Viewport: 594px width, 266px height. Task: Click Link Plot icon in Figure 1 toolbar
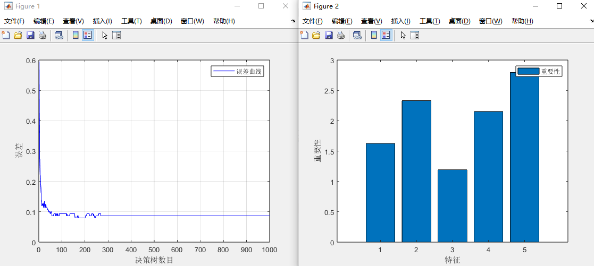(59, 35)
